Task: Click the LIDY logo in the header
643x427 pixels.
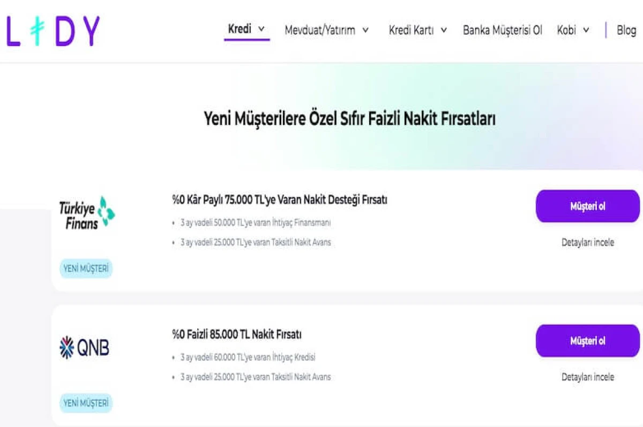Action: point(53,31)
